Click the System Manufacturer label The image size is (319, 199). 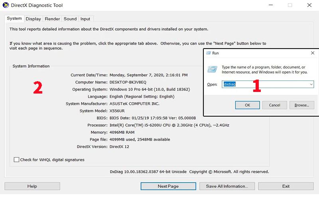click(87, 104)
